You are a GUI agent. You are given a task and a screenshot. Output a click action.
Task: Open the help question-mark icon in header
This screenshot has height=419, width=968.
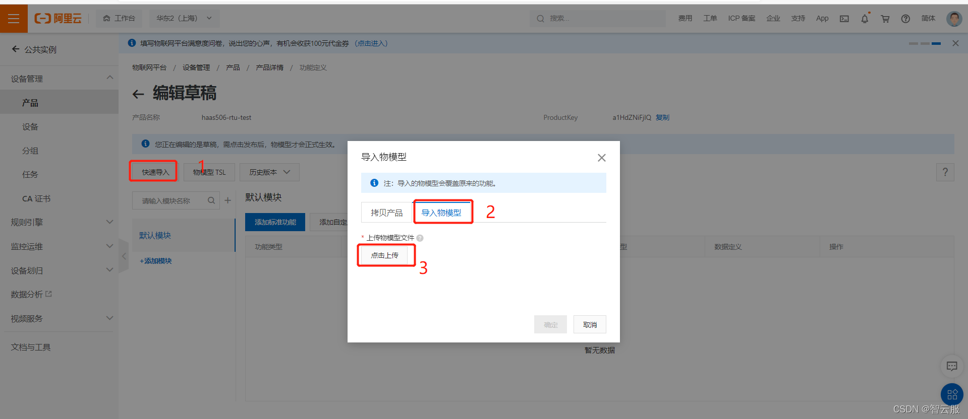pos(905,19)
